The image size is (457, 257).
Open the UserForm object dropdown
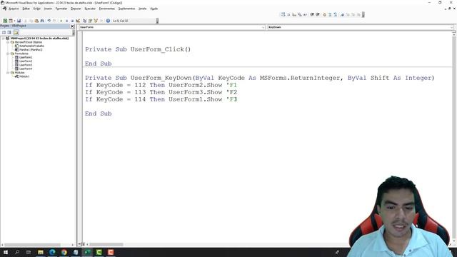pos(263,27)
